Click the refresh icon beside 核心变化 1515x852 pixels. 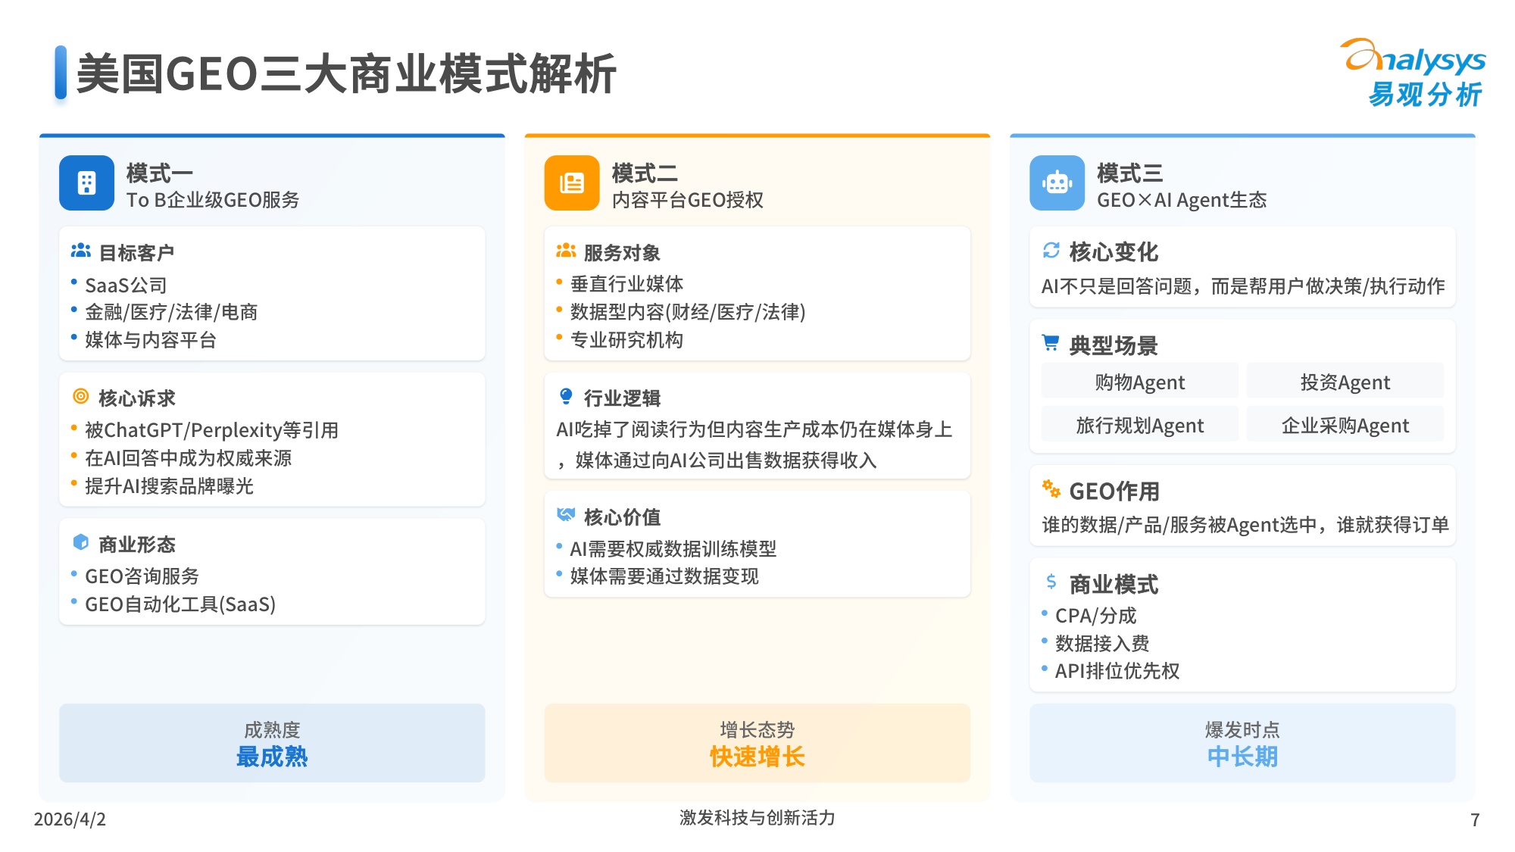1051,250
